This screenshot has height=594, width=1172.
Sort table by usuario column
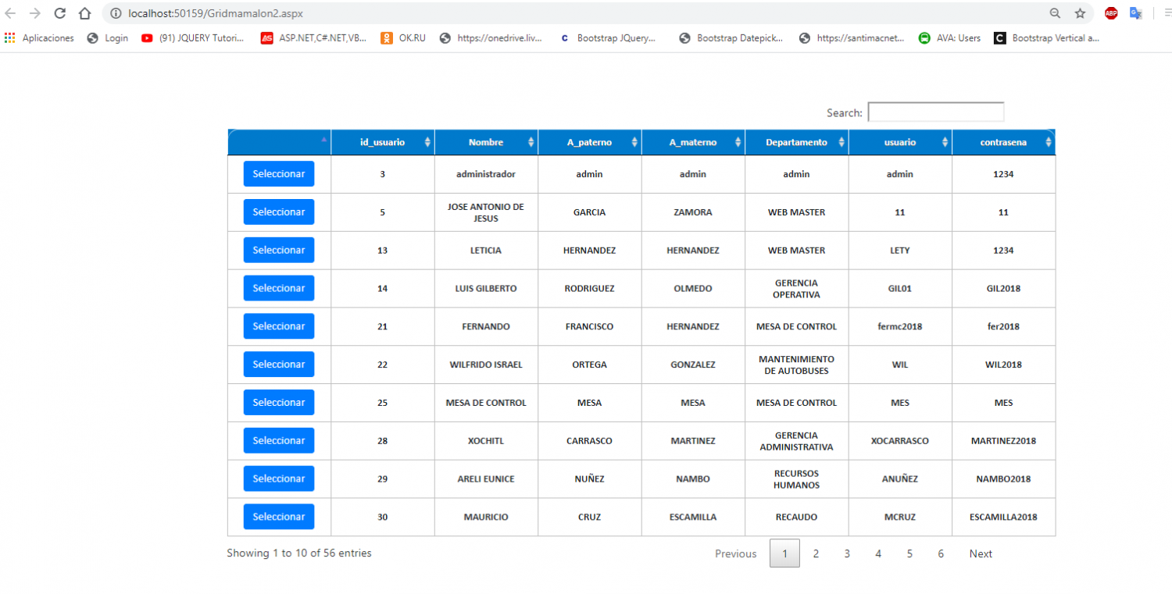[x=900, y=142]
